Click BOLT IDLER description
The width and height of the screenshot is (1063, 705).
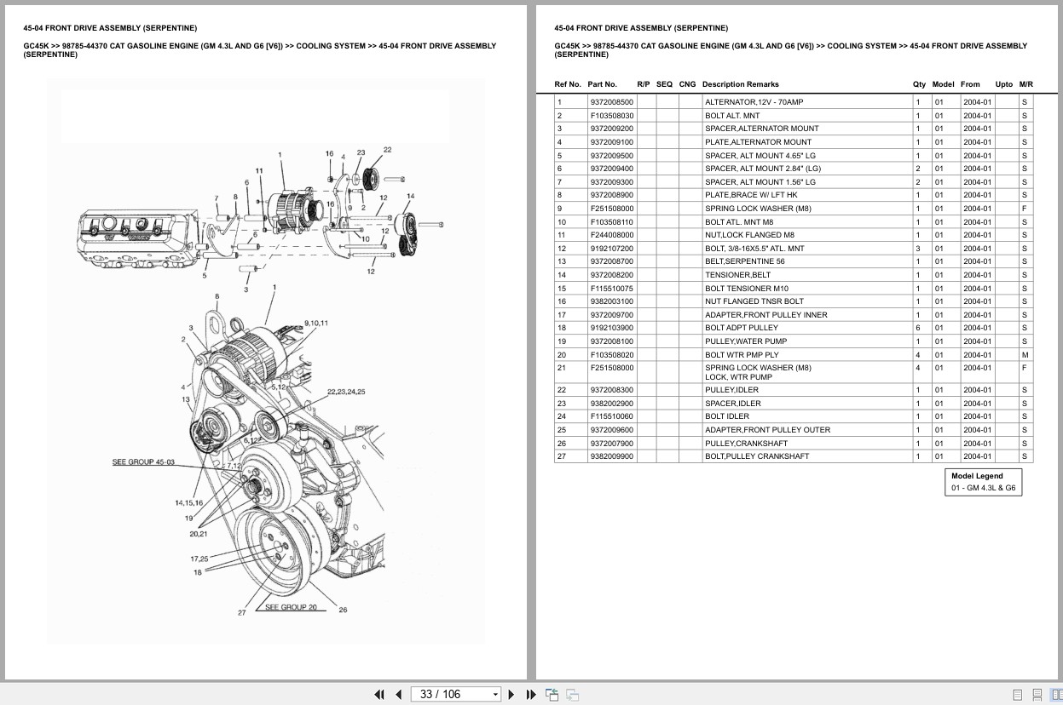click(x=727, y=416)
